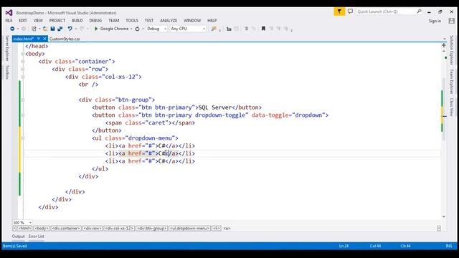Open the EDIT menu

click(23, 21)
